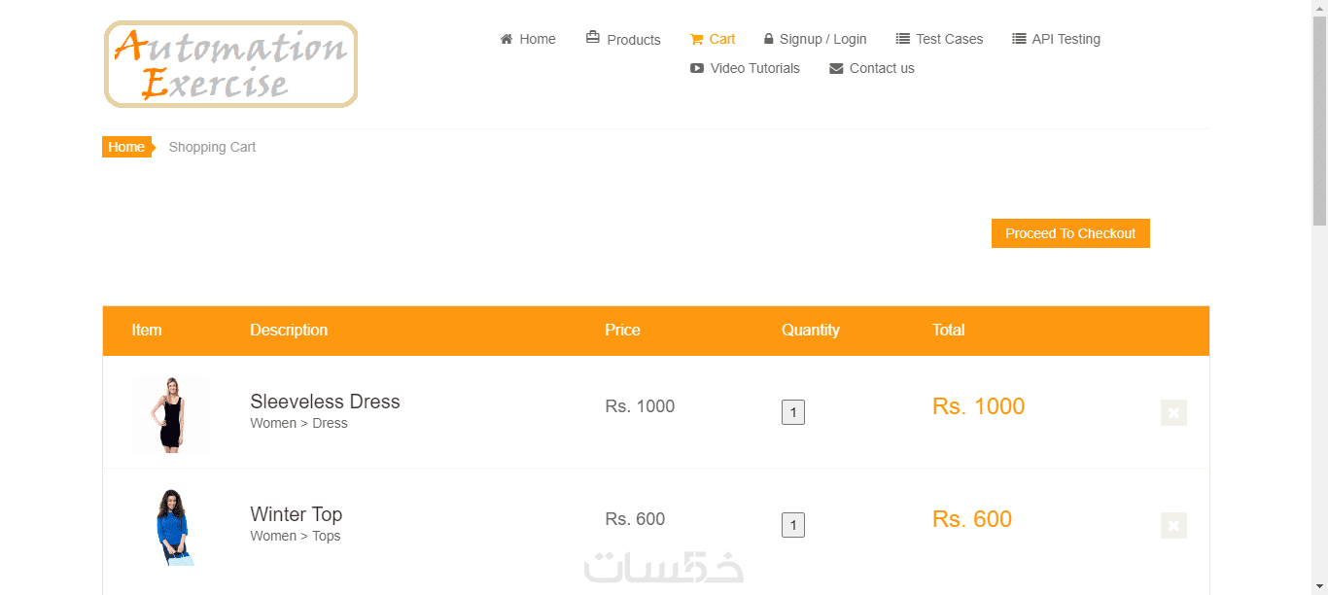The image size is (1328, 595).
Task: Click the list icon beside Test Cases
Action: point(903,40)
